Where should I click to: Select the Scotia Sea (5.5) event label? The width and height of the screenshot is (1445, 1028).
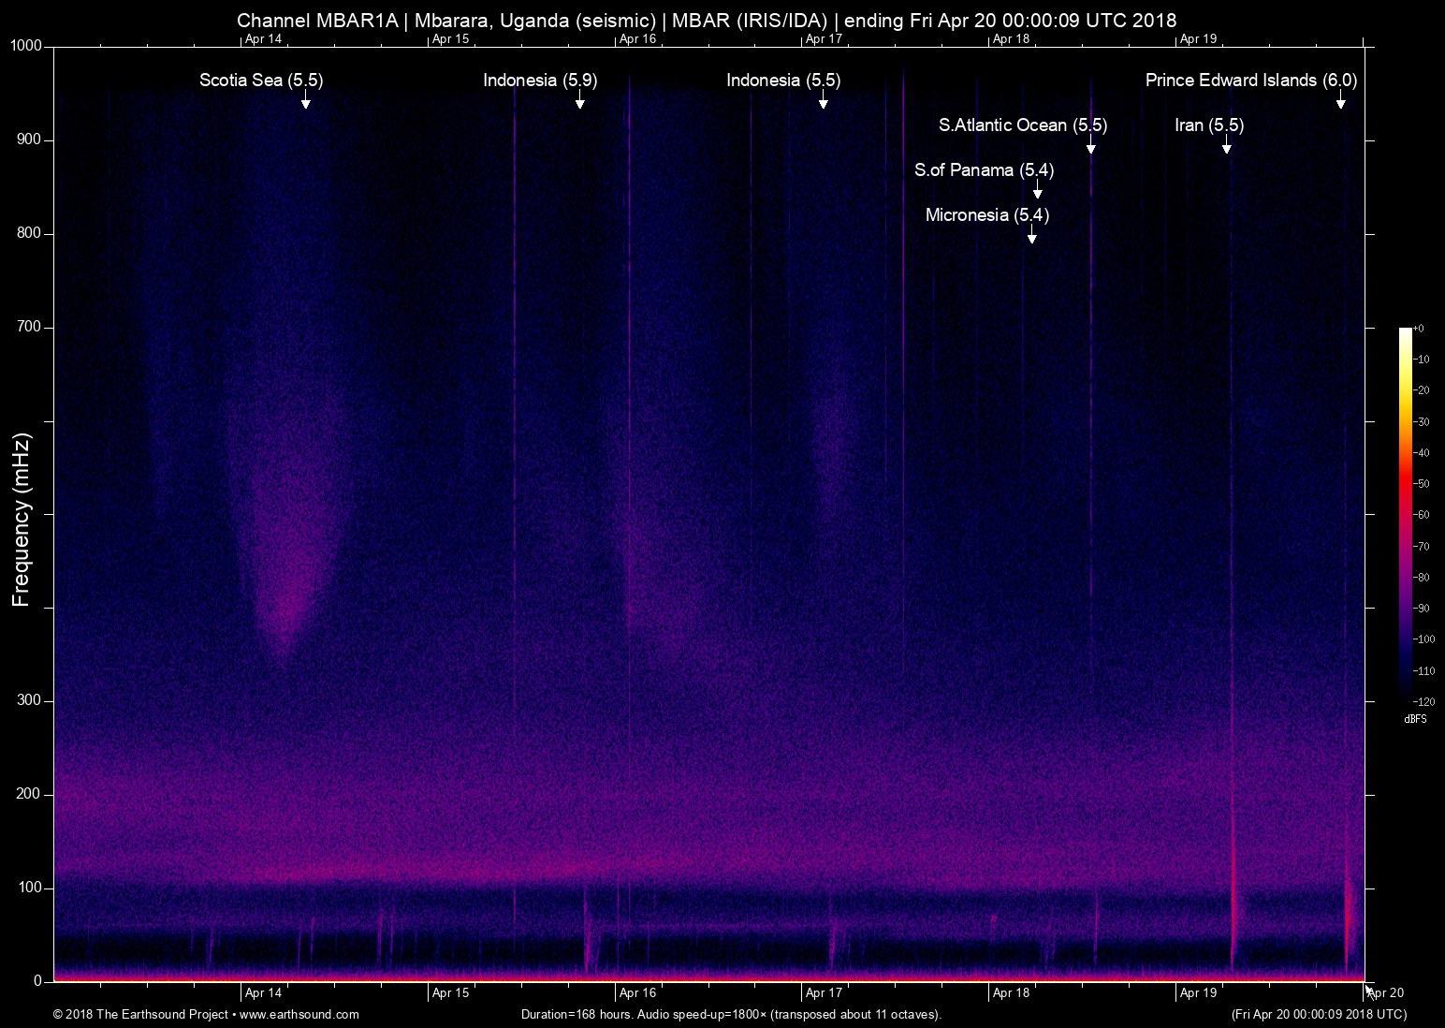click(x=261, y=81)
